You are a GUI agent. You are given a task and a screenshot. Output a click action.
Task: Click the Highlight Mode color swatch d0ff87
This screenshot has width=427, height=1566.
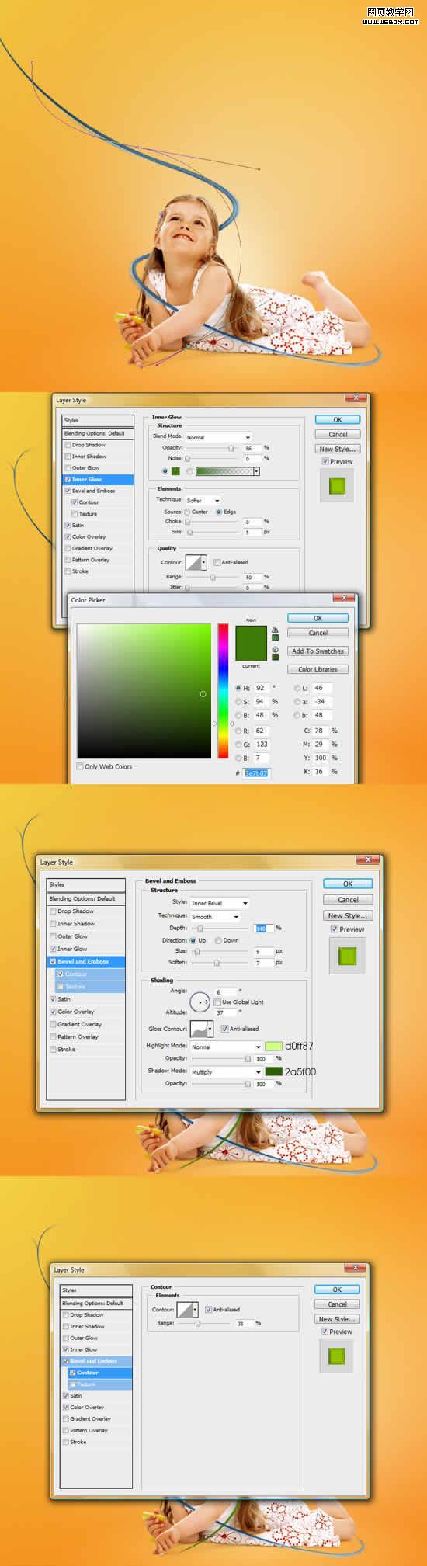click(273, 1046)
